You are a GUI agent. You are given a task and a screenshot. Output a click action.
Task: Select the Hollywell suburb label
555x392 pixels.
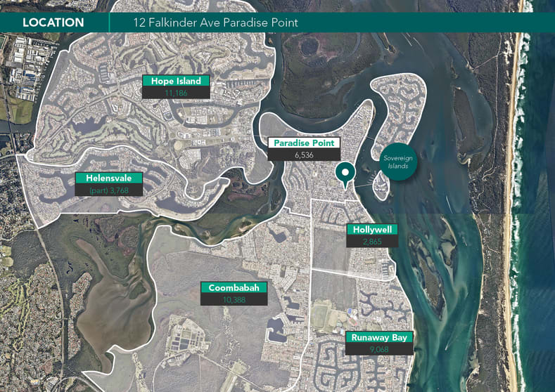tap(372, 230)
